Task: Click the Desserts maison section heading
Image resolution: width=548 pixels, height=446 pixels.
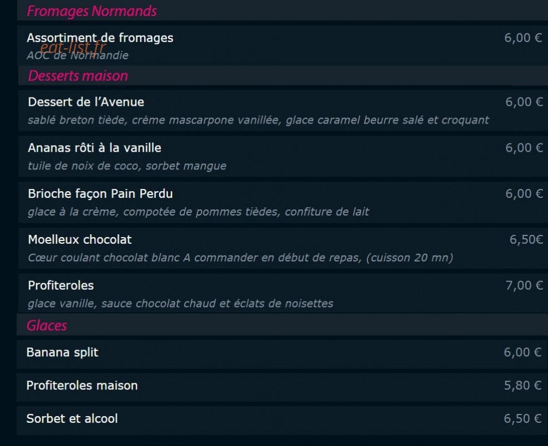Action: (x=78, y=76)
